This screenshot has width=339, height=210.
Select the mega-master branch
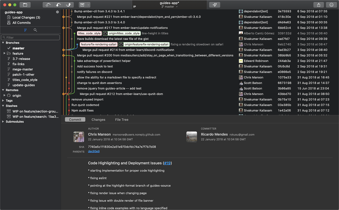point(22,69)
